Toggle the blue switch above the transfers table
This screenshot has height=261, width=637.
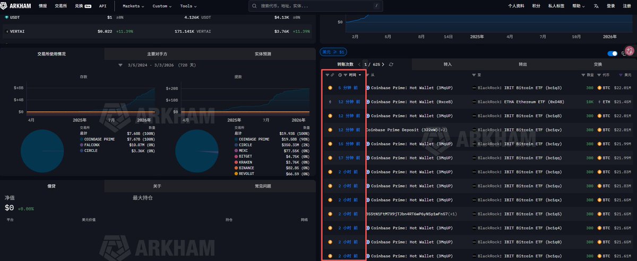(x=612, y=53)
